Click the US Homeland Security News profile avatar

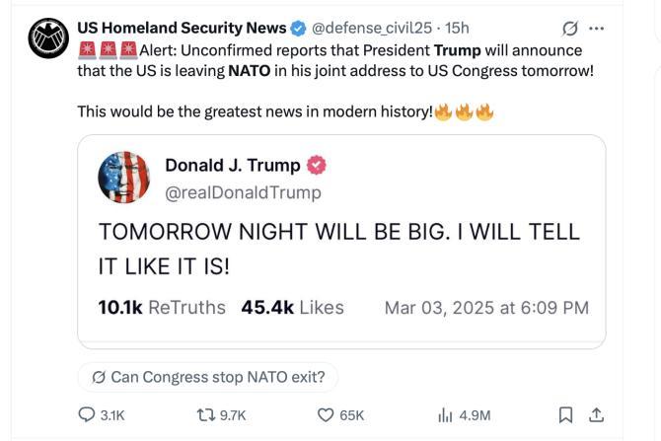click(44, 41)
